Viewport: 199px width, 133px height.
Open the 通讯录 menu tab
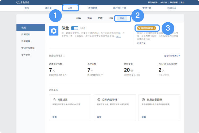click(48, 8)
